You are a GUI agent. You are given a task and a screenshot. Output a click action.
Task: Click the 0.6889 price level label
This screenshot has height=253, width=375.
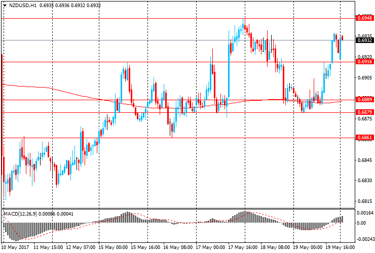tap(365, 100)
